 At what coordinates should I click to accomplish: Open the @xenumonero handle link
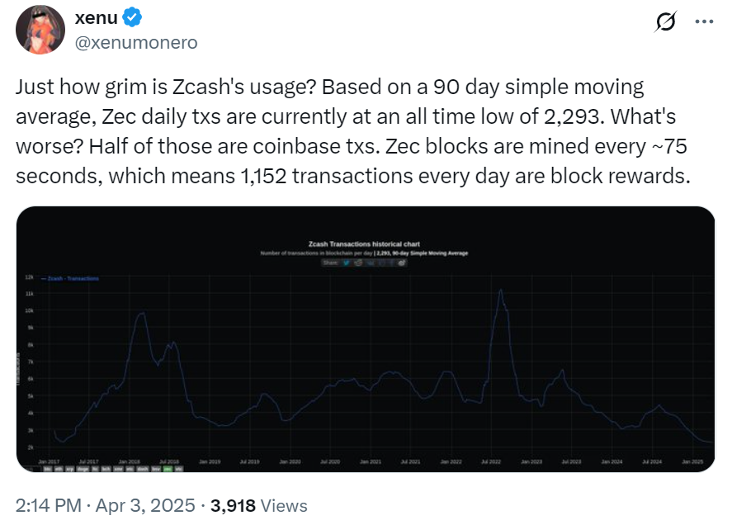136,42
